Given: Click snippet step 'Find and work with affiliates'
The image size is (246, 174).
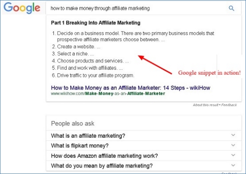Looking at the screenshot, I should (87, 68).
